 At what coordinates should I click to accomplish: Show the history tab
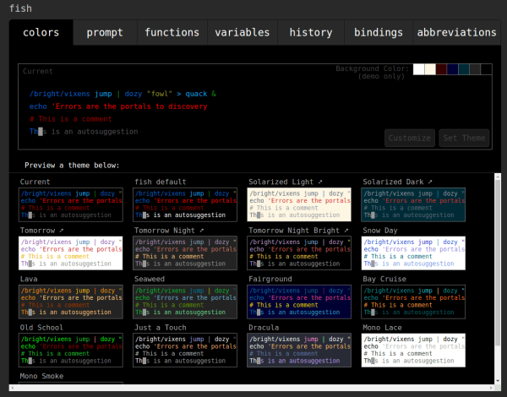tap(311, 33)
